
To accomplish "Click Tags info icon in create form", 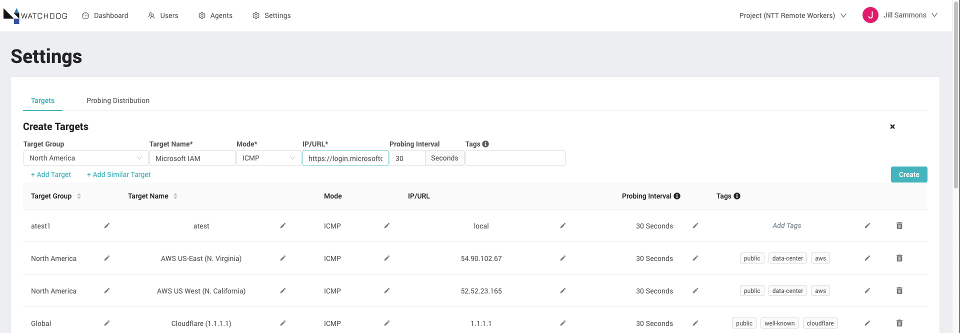I will 485,144.
